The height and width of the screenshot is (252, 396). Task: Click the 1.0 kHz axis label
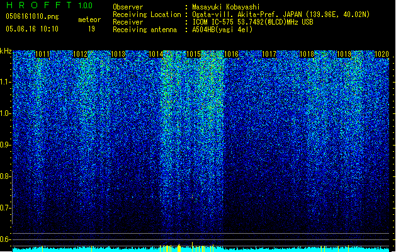(4, 113)
